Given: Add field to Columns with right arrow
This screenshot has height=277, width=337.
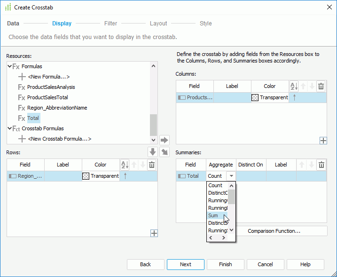Looking at the screenshot, I should (x=165, y=140).
